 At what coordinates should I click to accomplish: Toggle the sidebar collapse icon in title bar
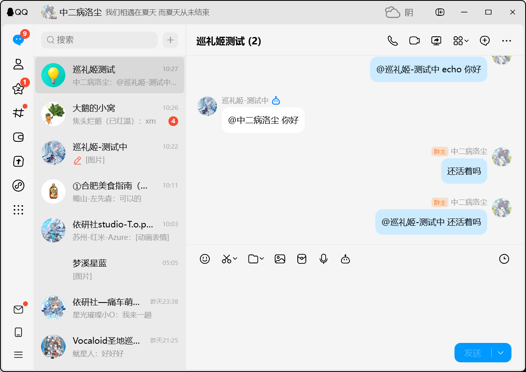(x=440, y=12)
